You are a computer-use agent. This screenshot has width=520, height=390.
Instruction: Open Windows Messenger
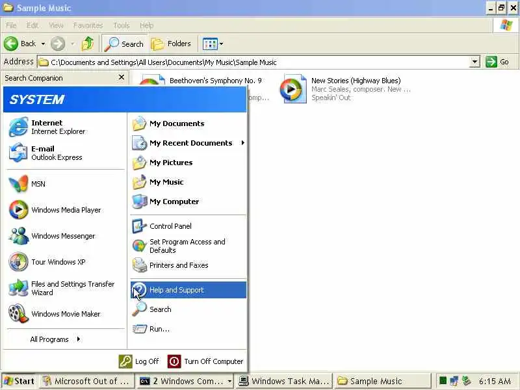pyautogui.click(x=65, y=236)
